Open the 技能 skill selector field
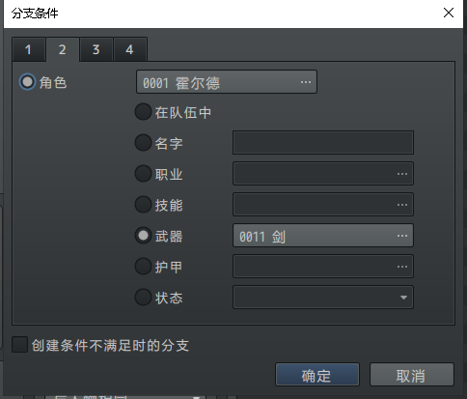Viewport: 467px width, 399px height. point(323,204)
